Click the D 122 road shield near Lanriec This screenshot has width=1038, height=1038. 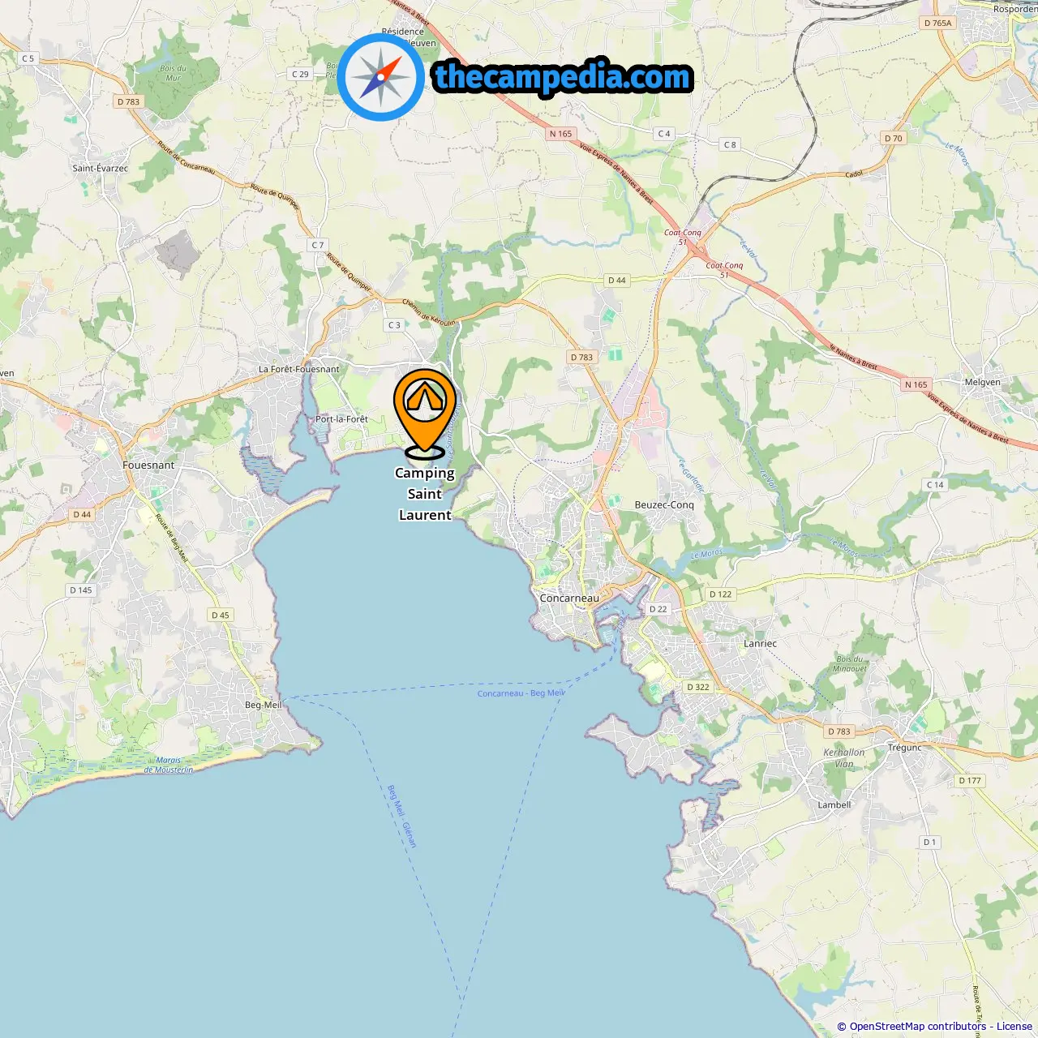pyautogui.click(x=720, y=594)
